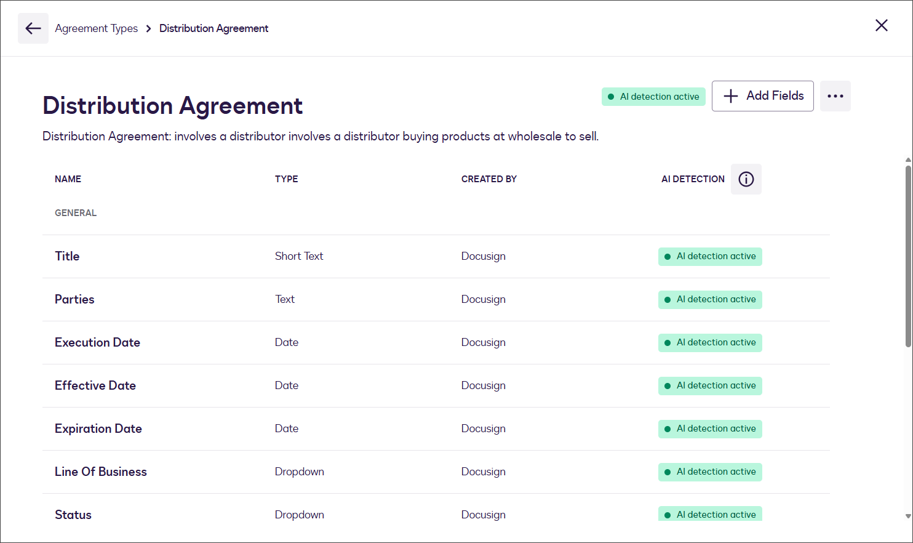Click the green dot on the header AI detection badge
Viewport: 913px width, 543px height.
(x=611, y=97)
